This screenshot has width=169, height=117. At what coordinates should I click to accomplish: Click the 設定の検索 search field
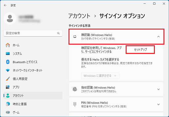tap(33, 33)
